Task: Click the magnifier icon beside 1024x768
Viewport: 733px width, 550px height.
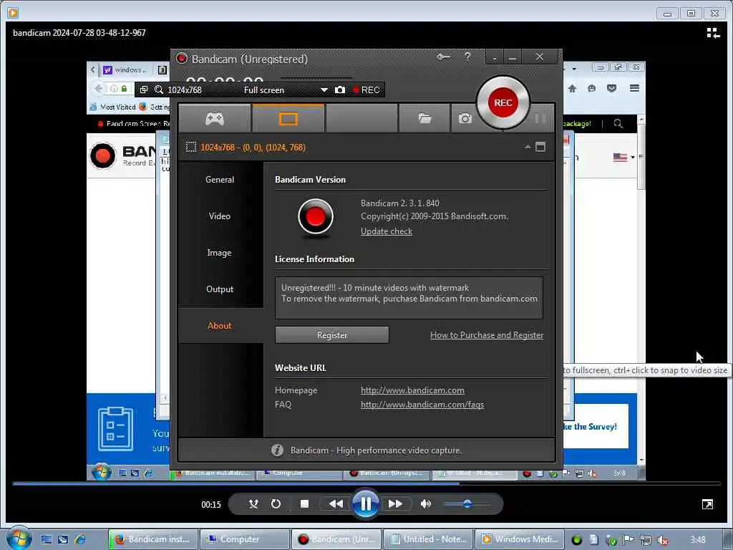Action: pyautogui.click(x=159, y=90)
